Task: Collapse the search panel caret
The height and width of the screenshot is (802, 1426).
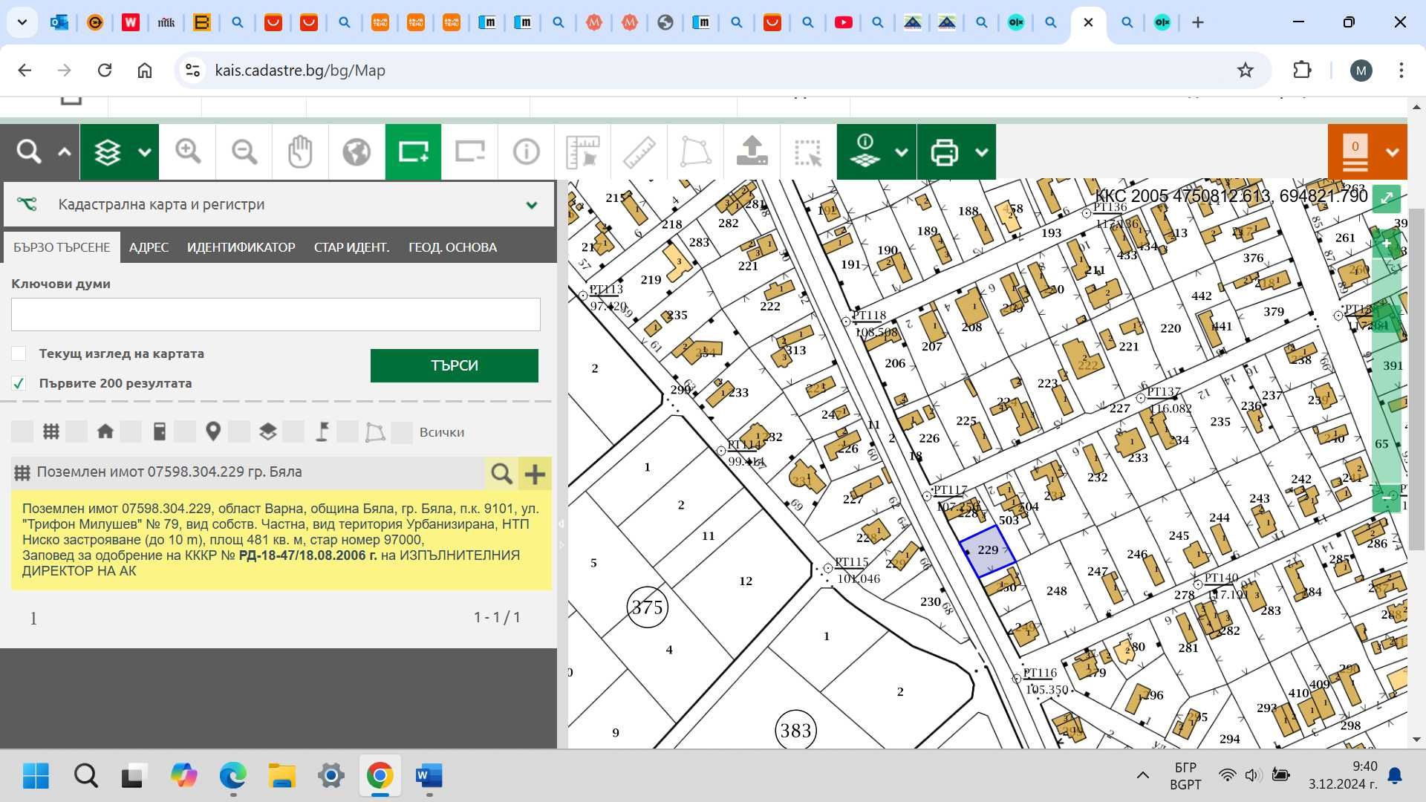Action: click(65, 152)
